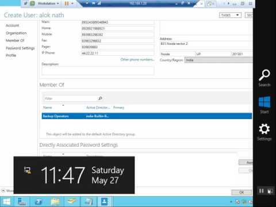The width and height of the screenshot is (276, 207).
Task: Select the Backup Operators group row
Action: [x=147, y=116]
